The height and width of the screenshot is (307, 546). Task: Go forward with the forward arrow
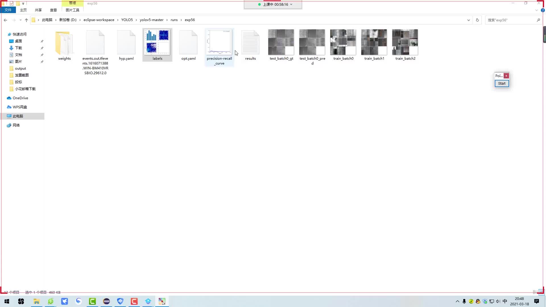coord(13,20)
